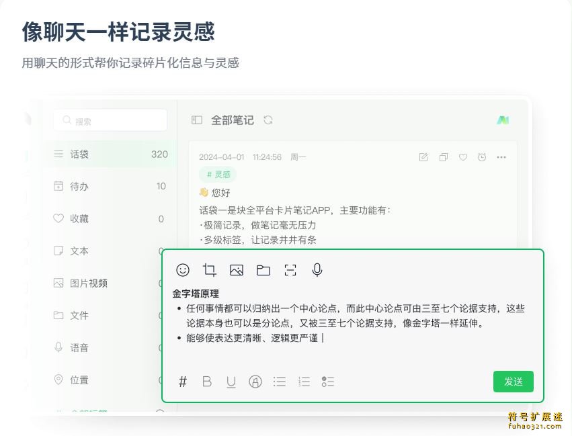Insert a to-do checklist

(x=327, y=382)
